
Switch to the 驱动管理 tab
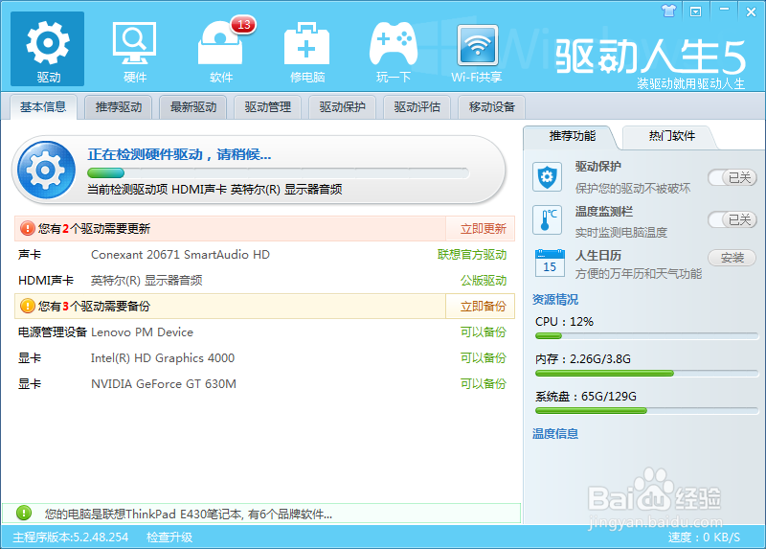pos(268,107)
